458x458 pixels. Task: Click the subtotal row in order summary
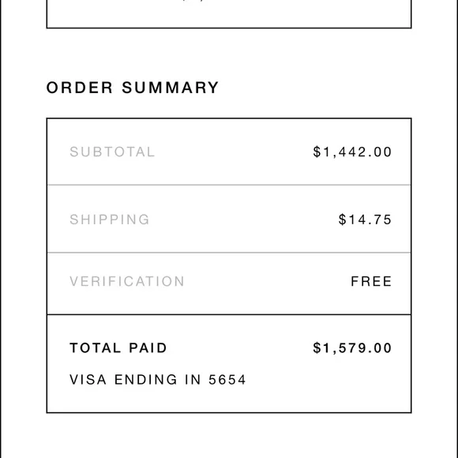(229, 152)
